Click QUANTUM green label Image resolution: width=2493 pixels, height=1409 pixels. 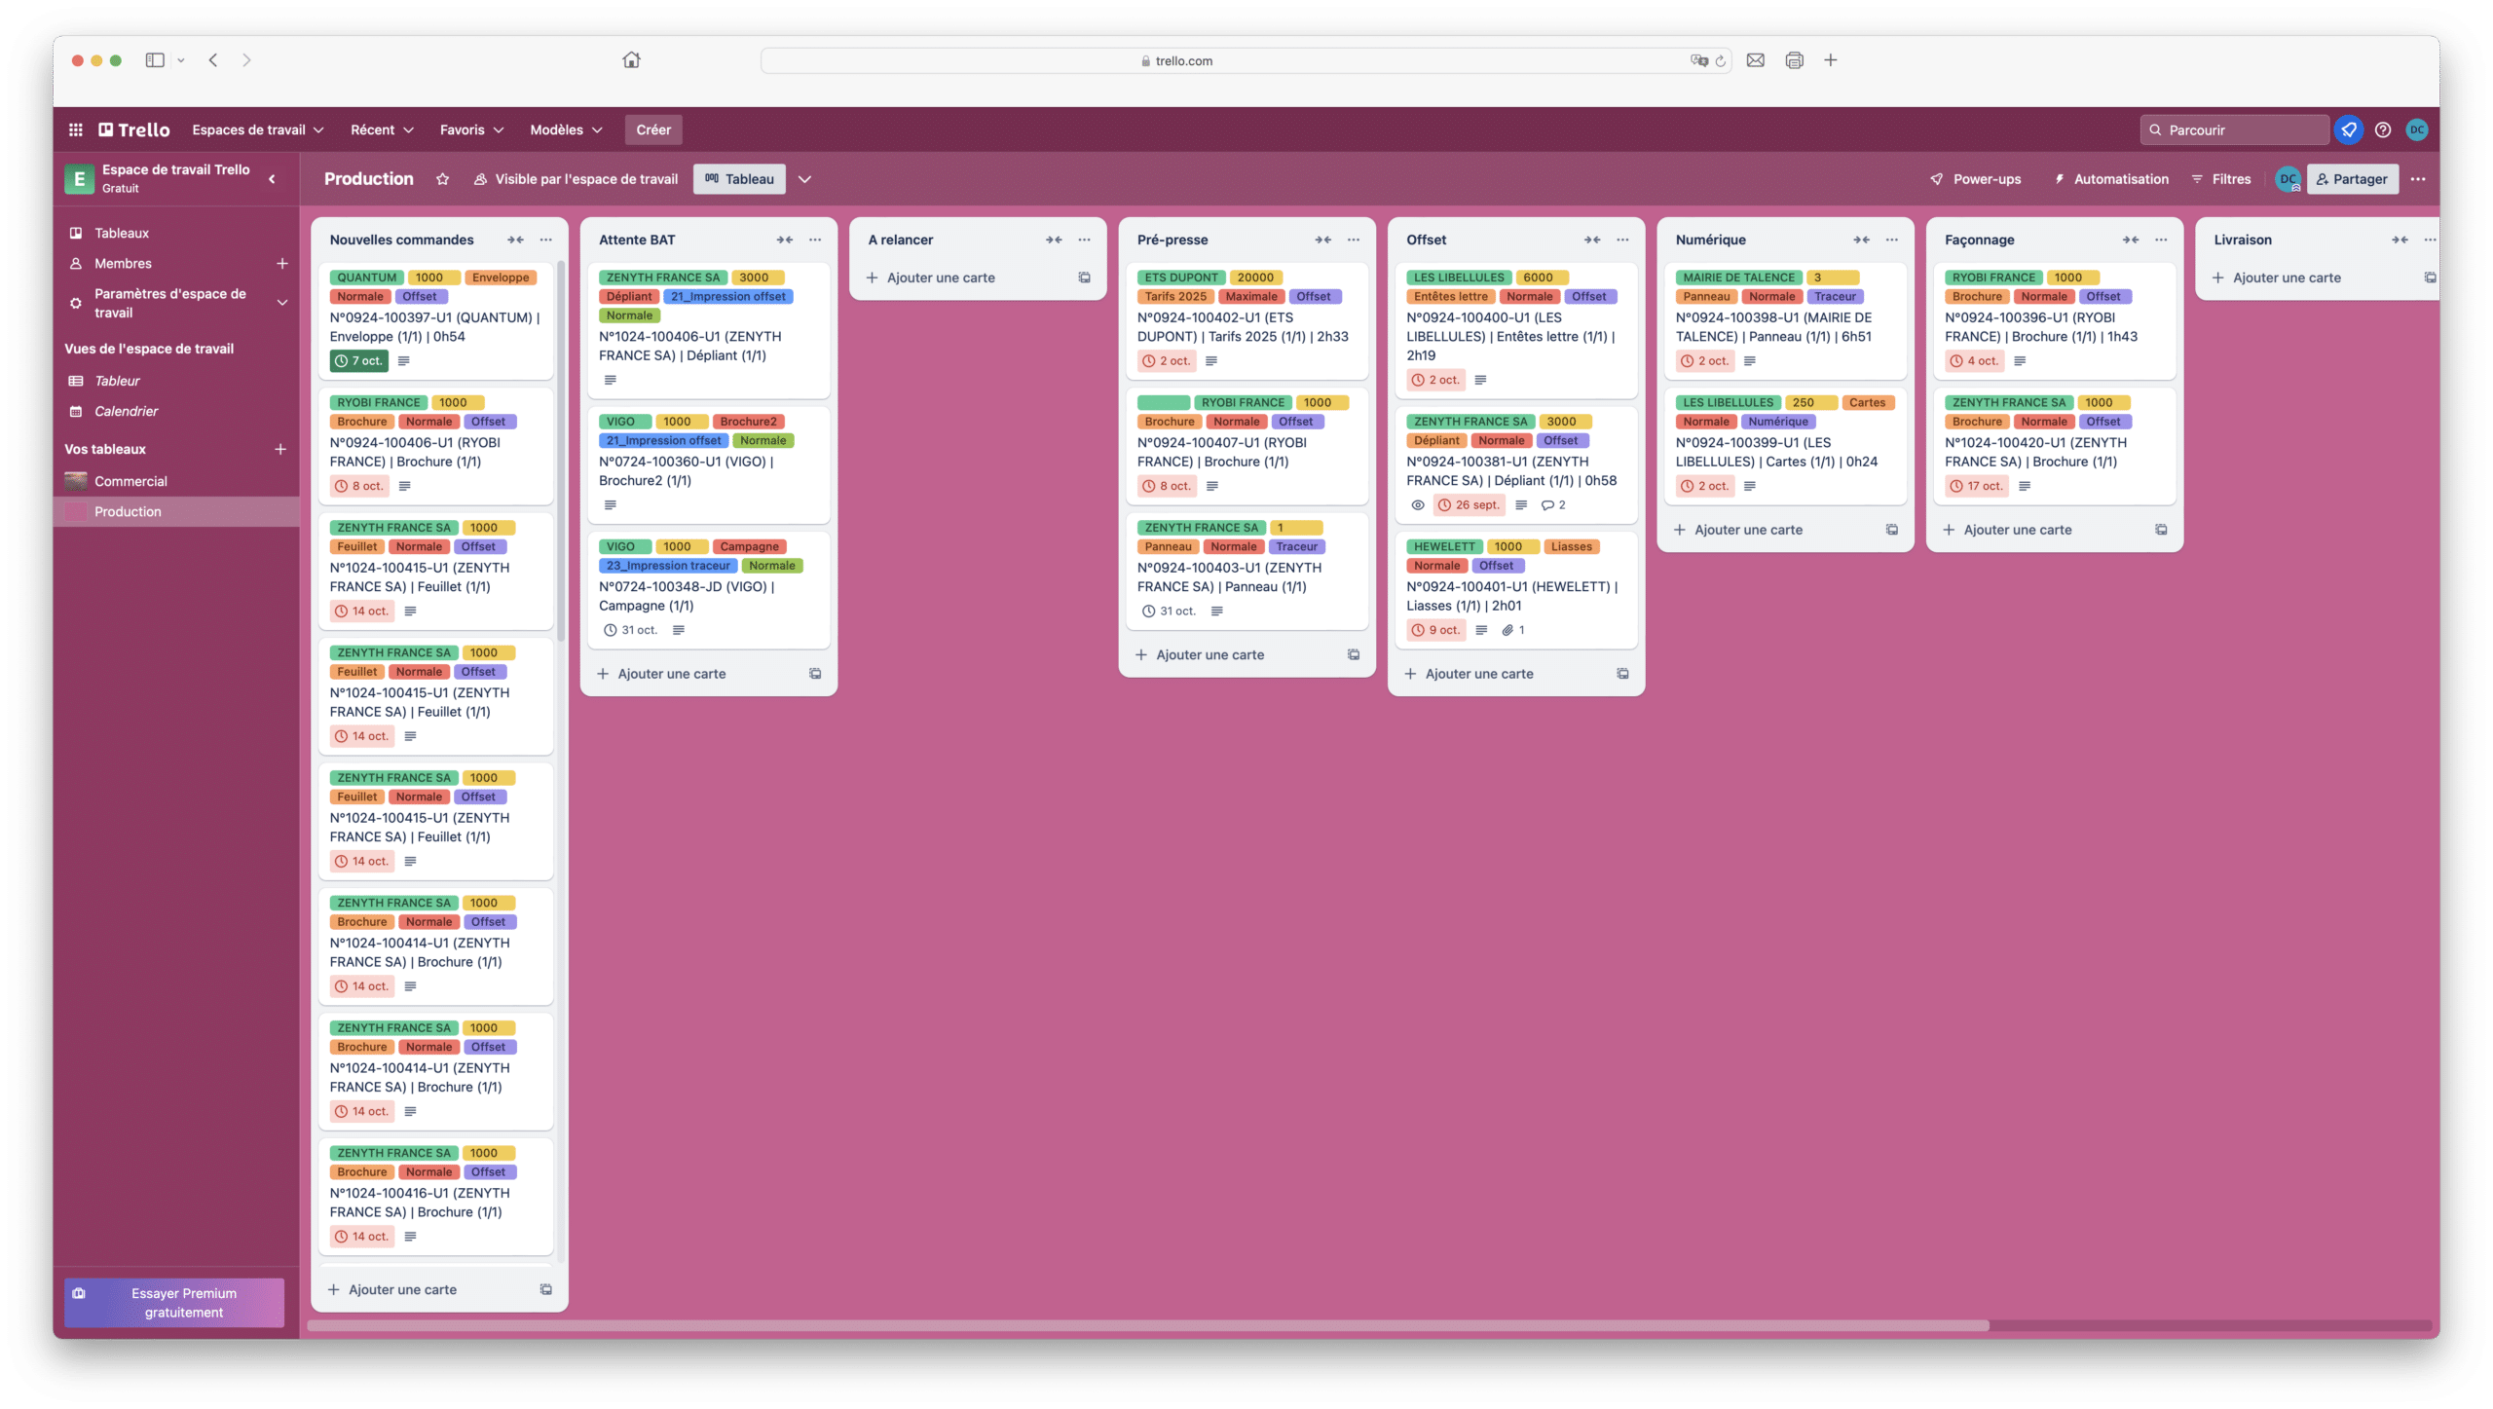(x=366, y=278)
